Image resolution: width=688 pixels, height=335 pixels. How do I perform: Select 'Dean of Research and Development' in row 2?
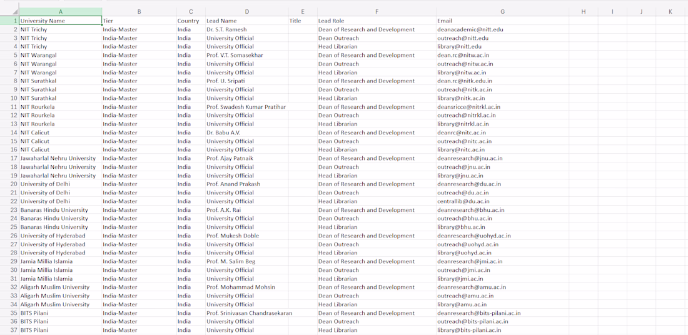tap(377, 29)
